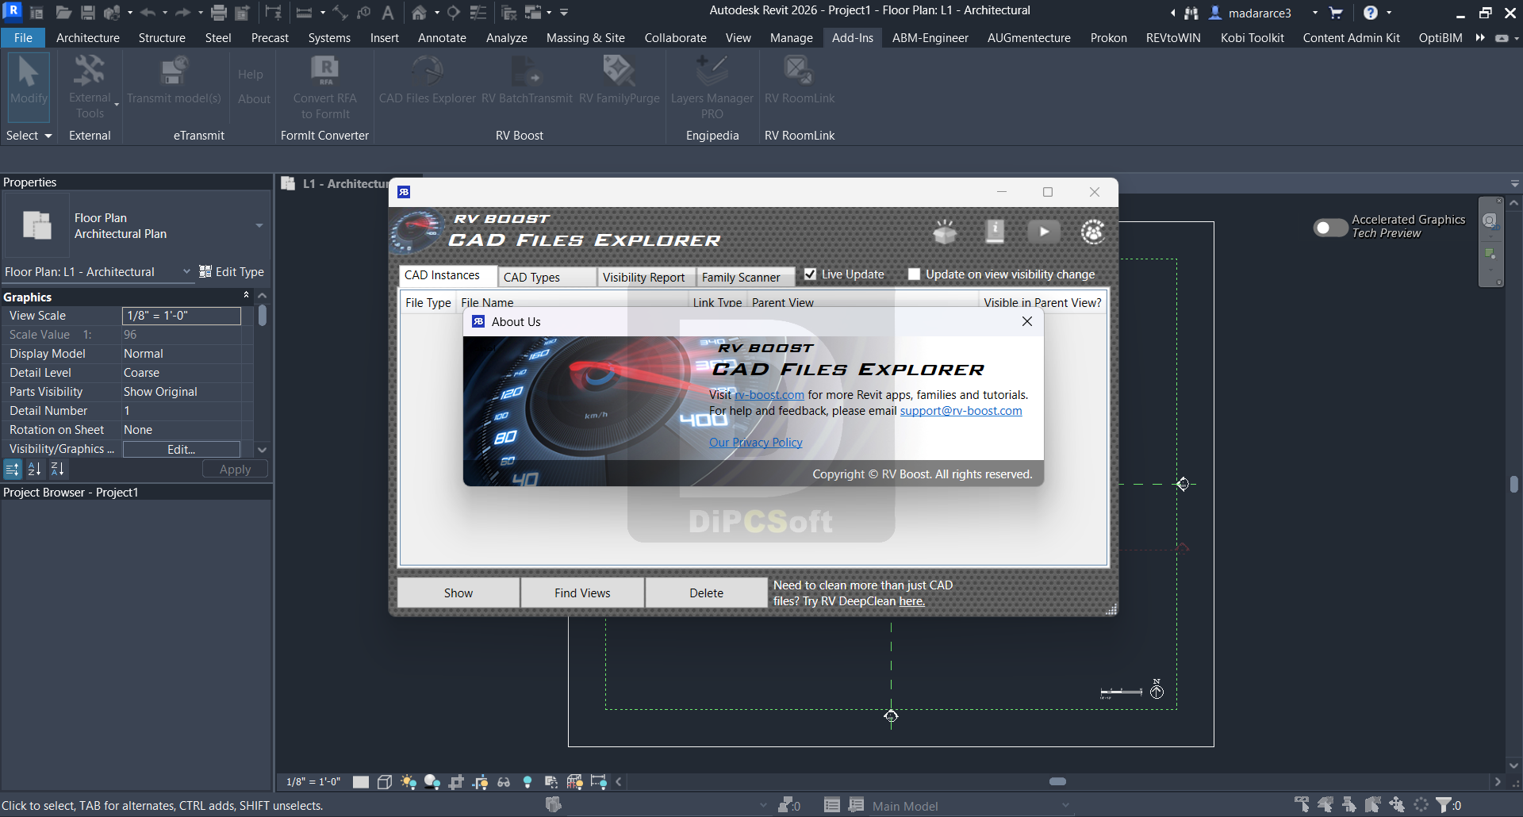Switch to the Family Scanner tab

[x=745, y=277]
